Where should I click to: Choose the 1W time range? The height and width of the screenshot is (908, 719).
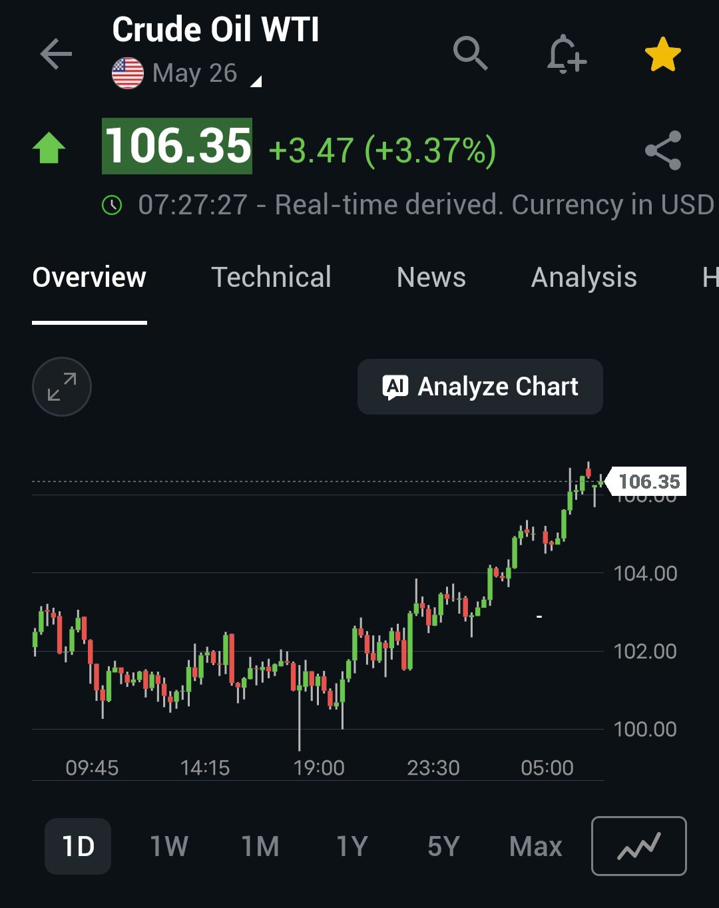click(x=169, y=846)
